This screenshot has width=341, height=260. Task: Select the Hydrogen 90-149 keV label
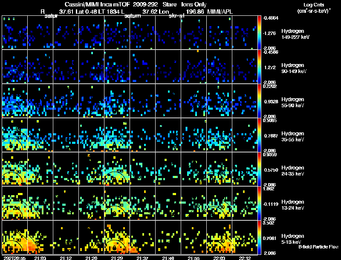point(294,68)
